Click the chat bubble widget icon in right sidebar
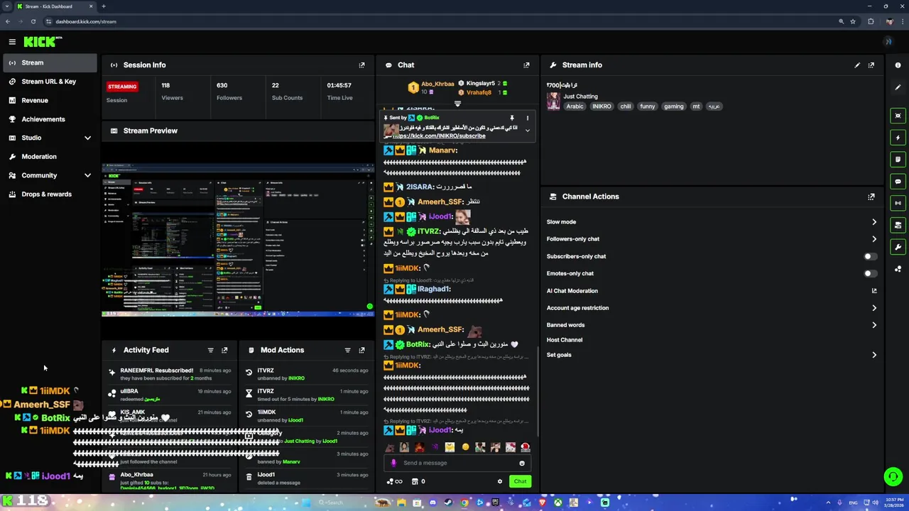909x511 pixels. point(898,182)
